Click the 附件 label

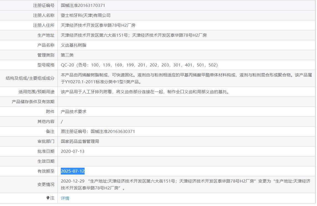[x=50, y=112]
